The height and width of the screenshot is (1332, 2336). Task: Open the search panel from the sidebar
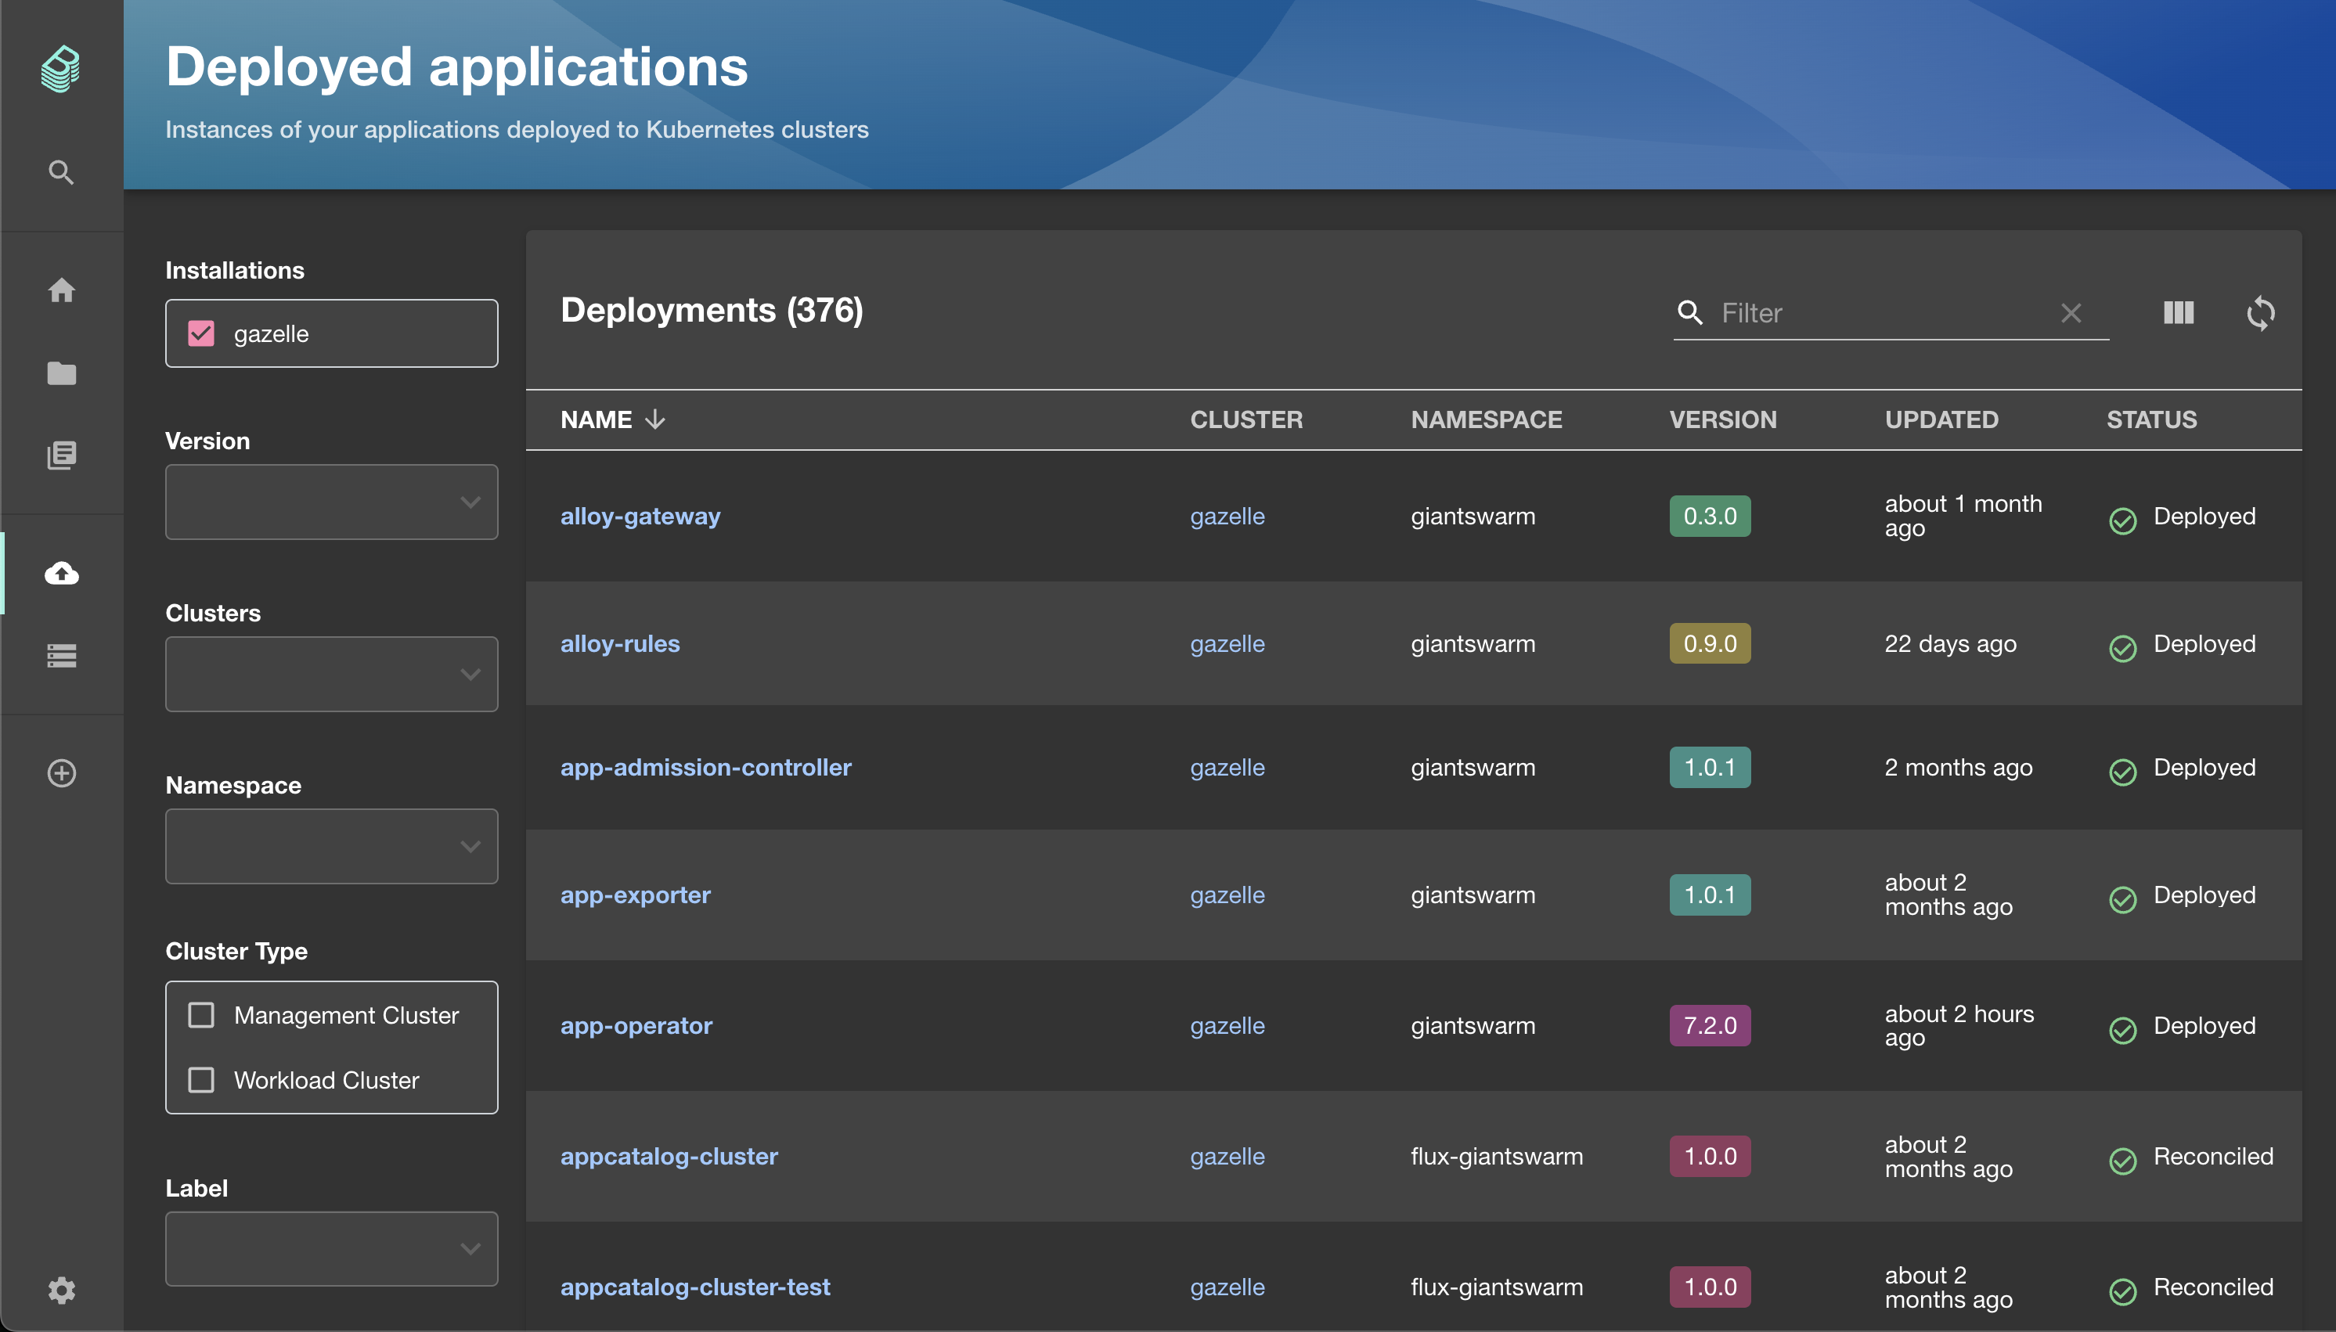click(x=60, y=172)
